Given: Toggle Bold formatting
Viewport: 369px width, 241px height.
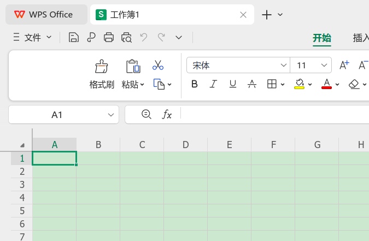Looking at the screenshot, I should tap(195, 84).
